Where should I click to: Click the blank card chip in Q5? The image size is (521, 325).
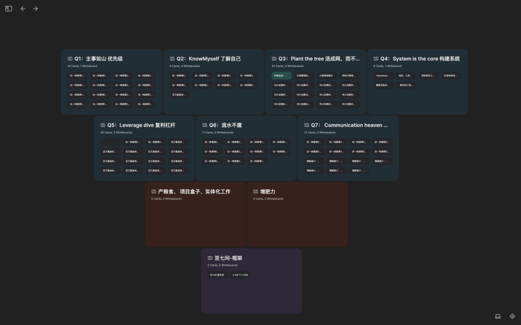pyautogui.click(x=110, y=142)
